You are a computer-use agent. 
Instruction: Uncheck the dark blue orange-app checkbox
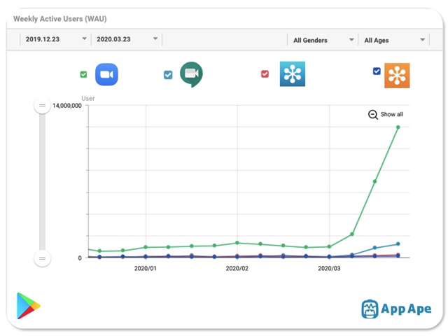click(x=377, y=71)
